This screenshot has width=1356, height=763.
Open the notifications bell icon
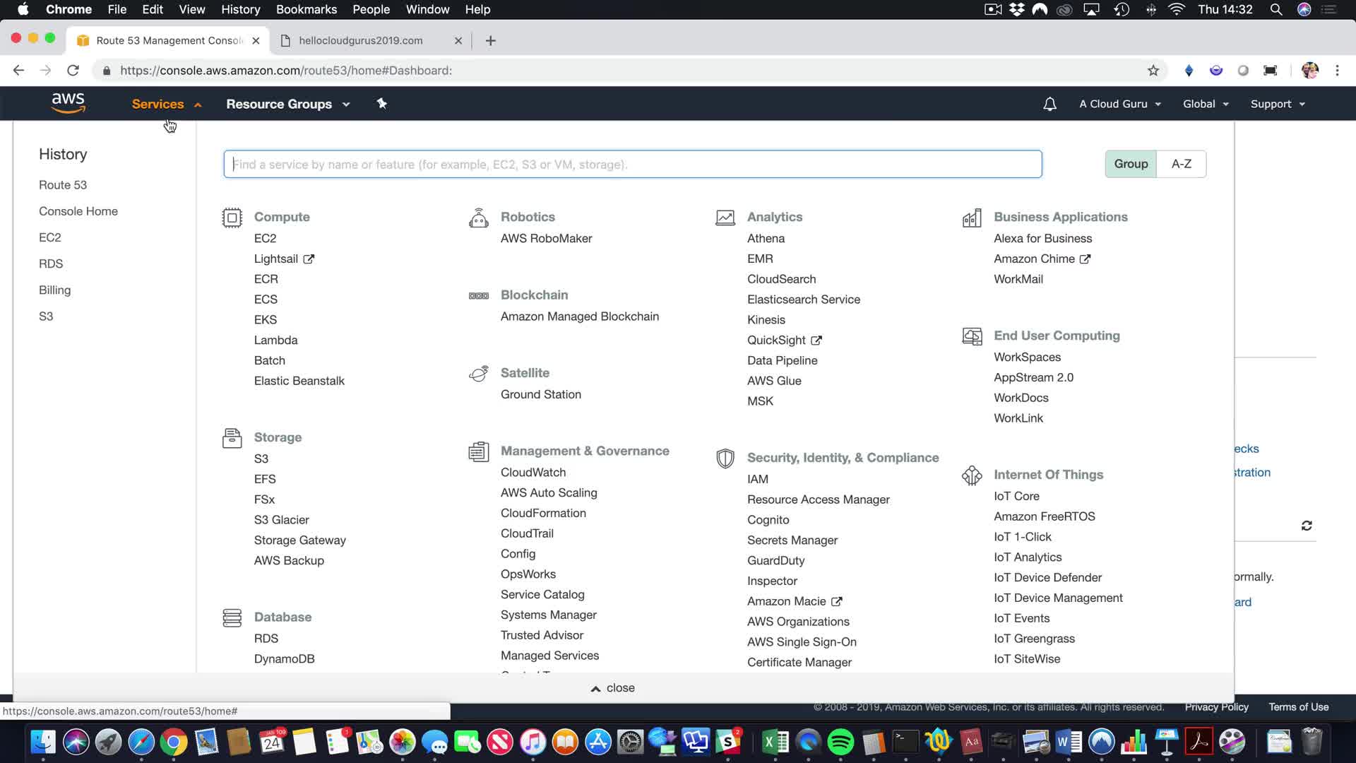click(x=1049, y=104)
